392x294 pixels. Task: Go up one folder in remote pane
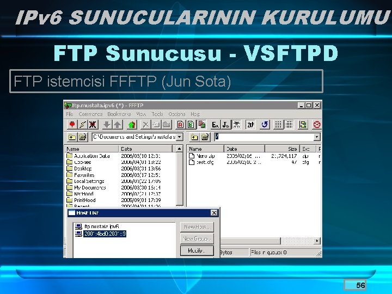tap(194, 137)
